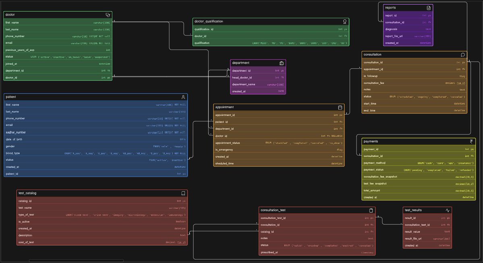
Task: Click the icon on the doctor_qualification header
Action: 344,21
